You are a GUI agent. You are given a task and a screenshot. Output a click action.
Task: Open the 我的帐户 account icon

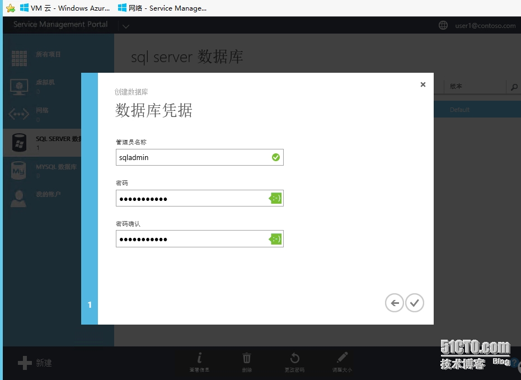click(x=18, y=199)
